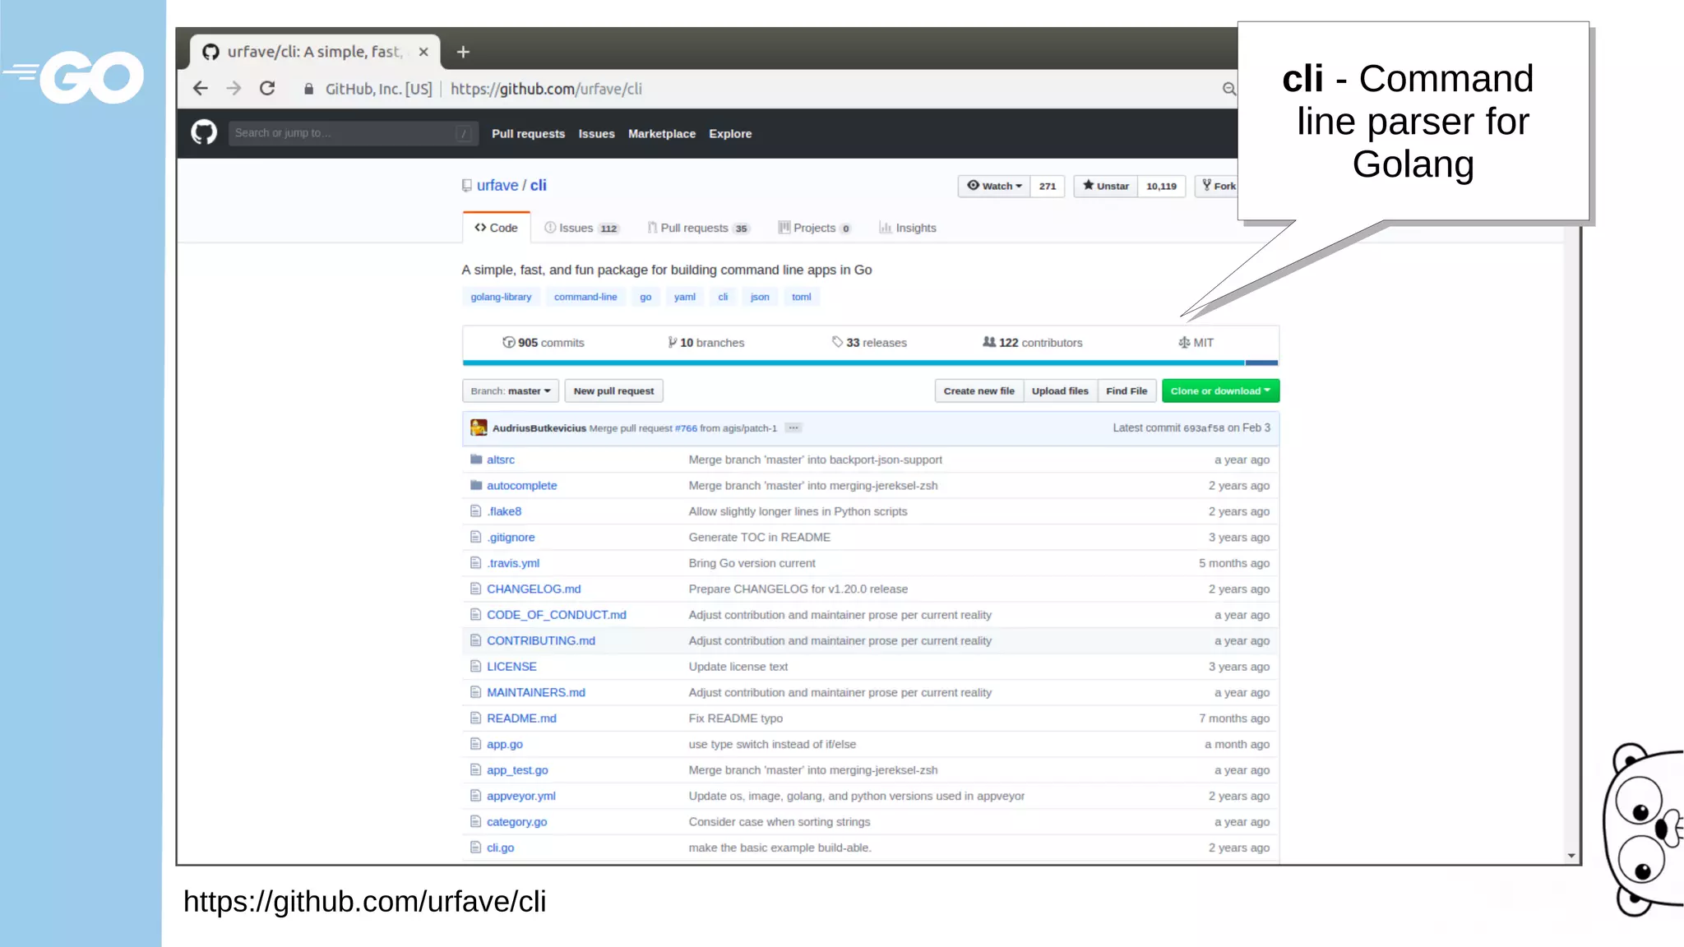This screenshot has height=947, width=1684.
Task: Toggle Unstar on the repository
Action: tap(1106, 186)
